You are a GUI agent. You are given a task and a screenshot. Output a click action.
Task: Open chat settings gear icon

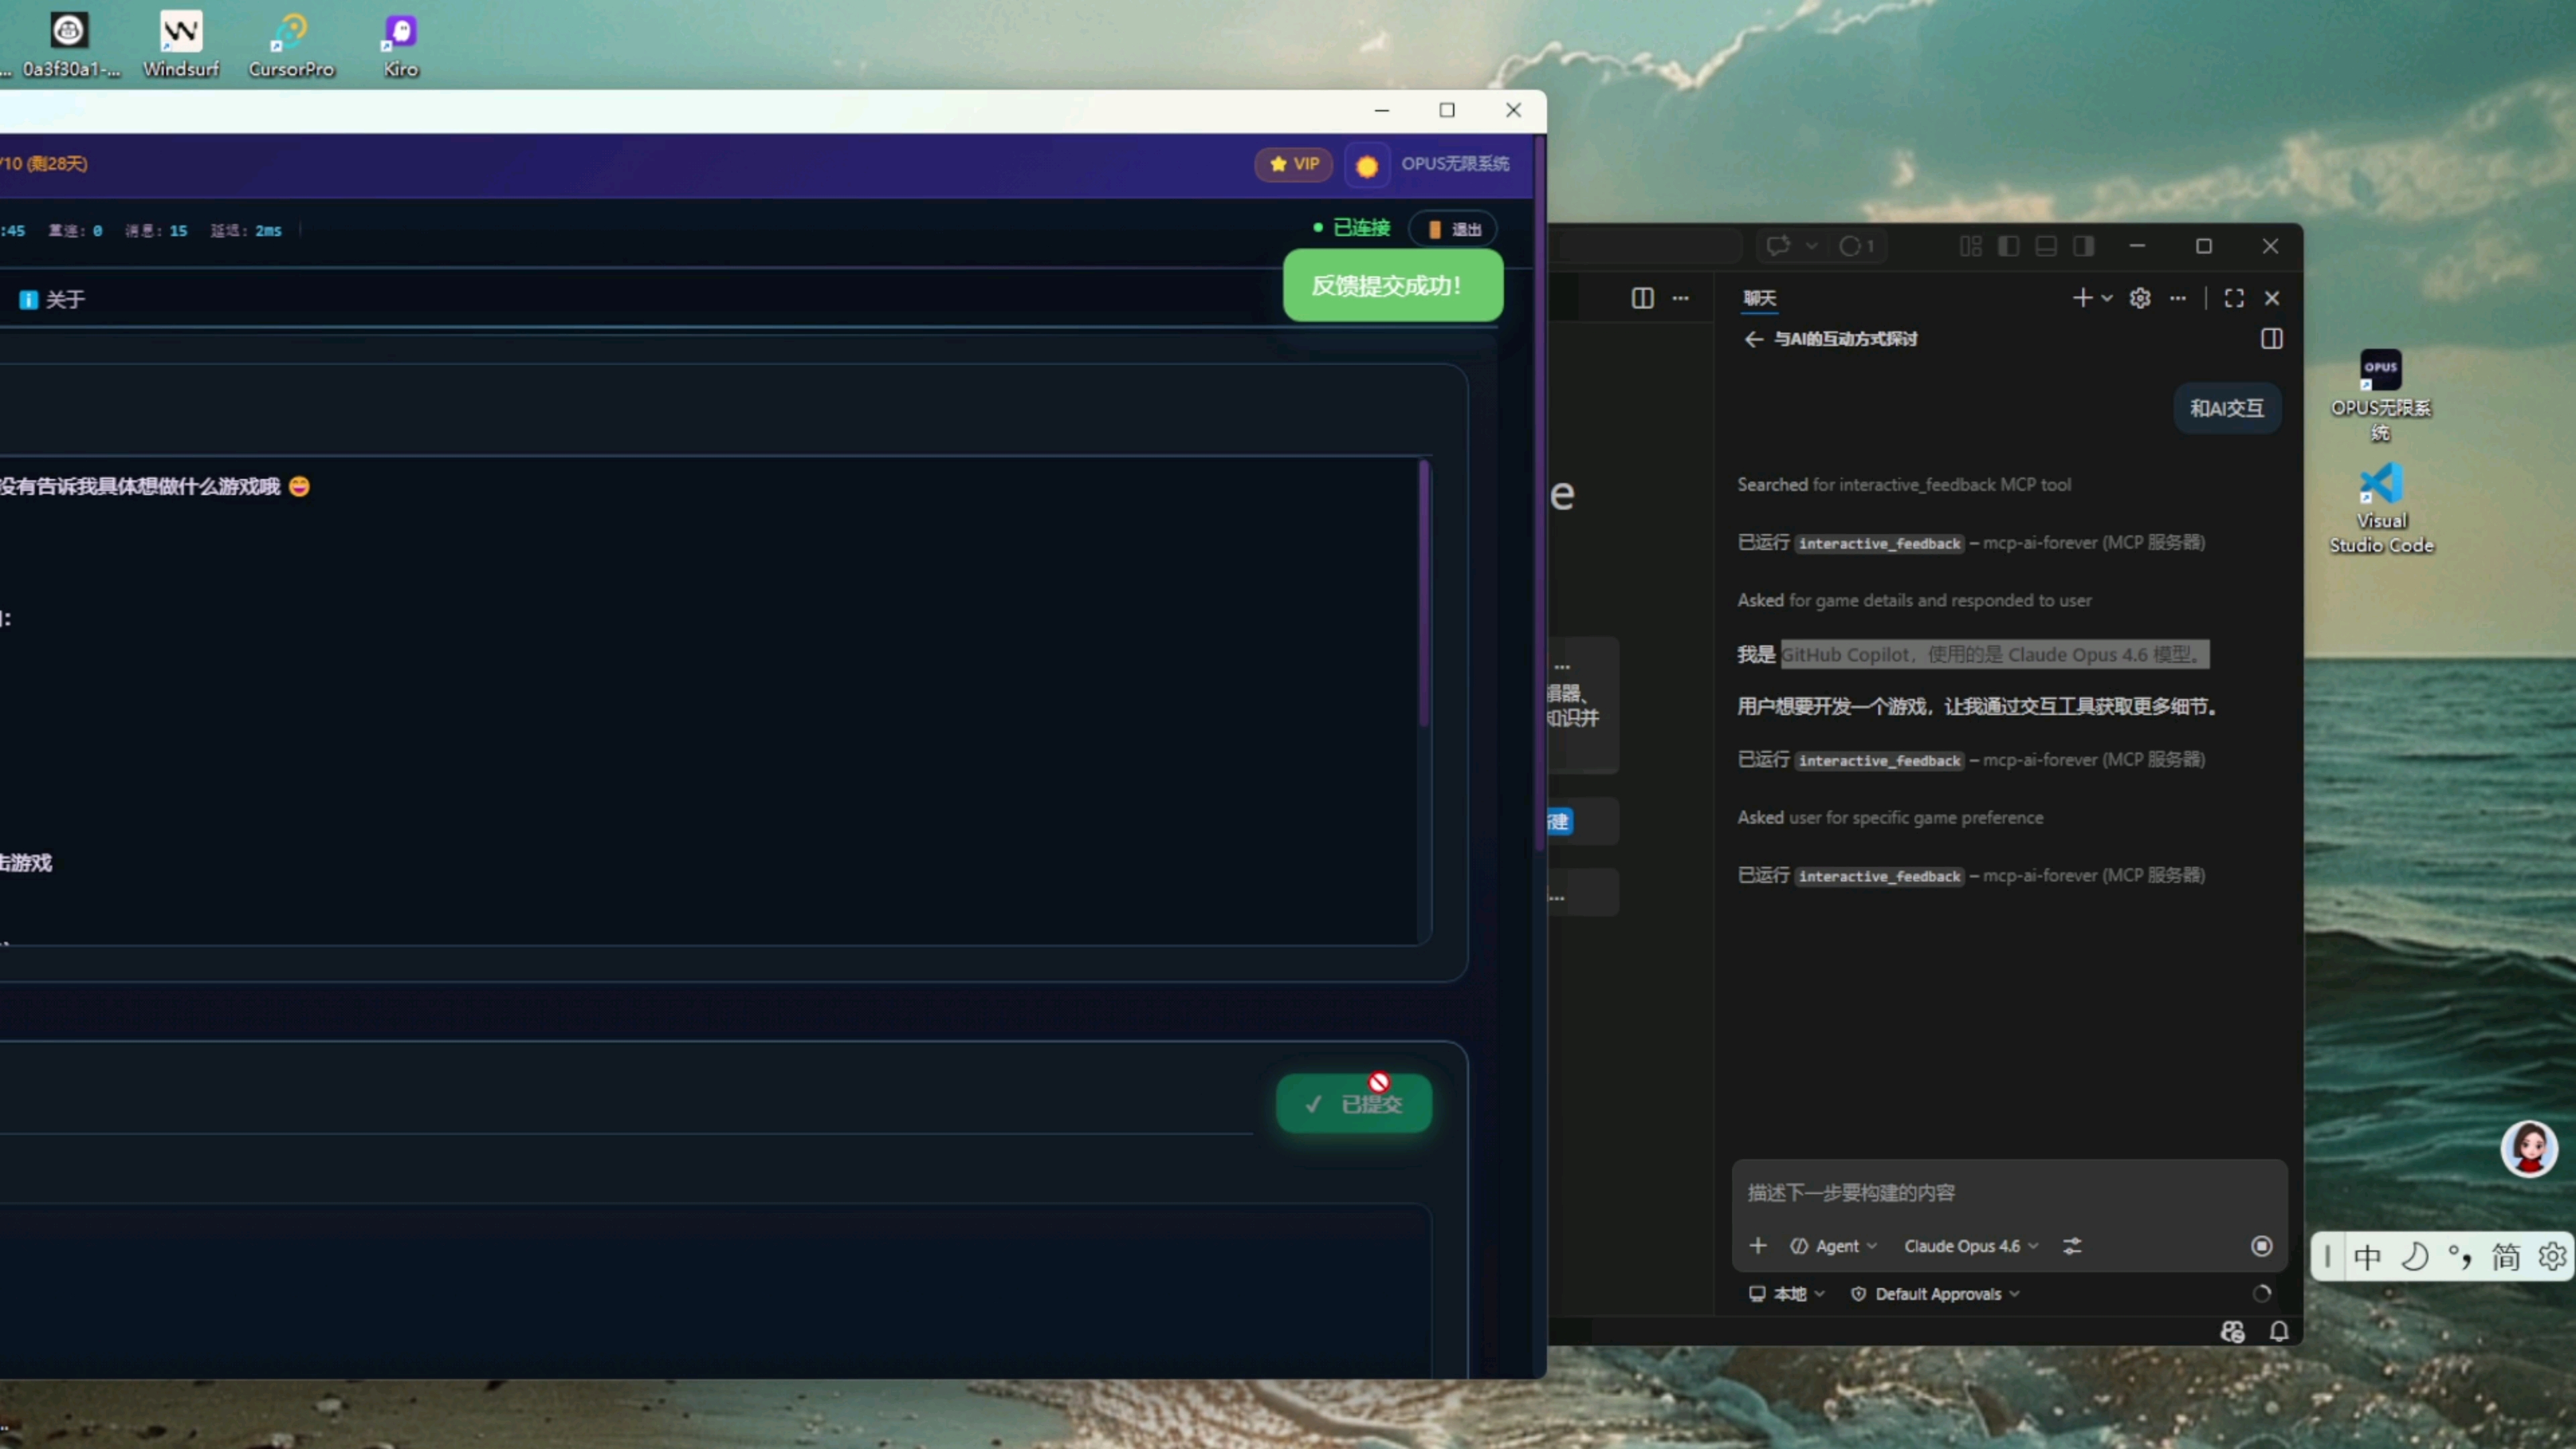click(x=2139, y=298)
